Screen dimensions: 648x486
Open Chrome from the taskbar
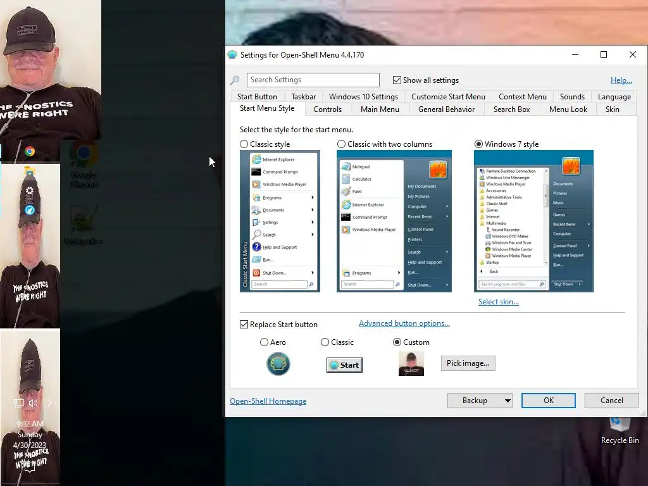coord(29,151)
